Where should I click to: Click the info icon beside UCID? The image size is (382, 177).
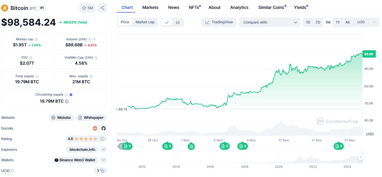[x=12, y=171]
